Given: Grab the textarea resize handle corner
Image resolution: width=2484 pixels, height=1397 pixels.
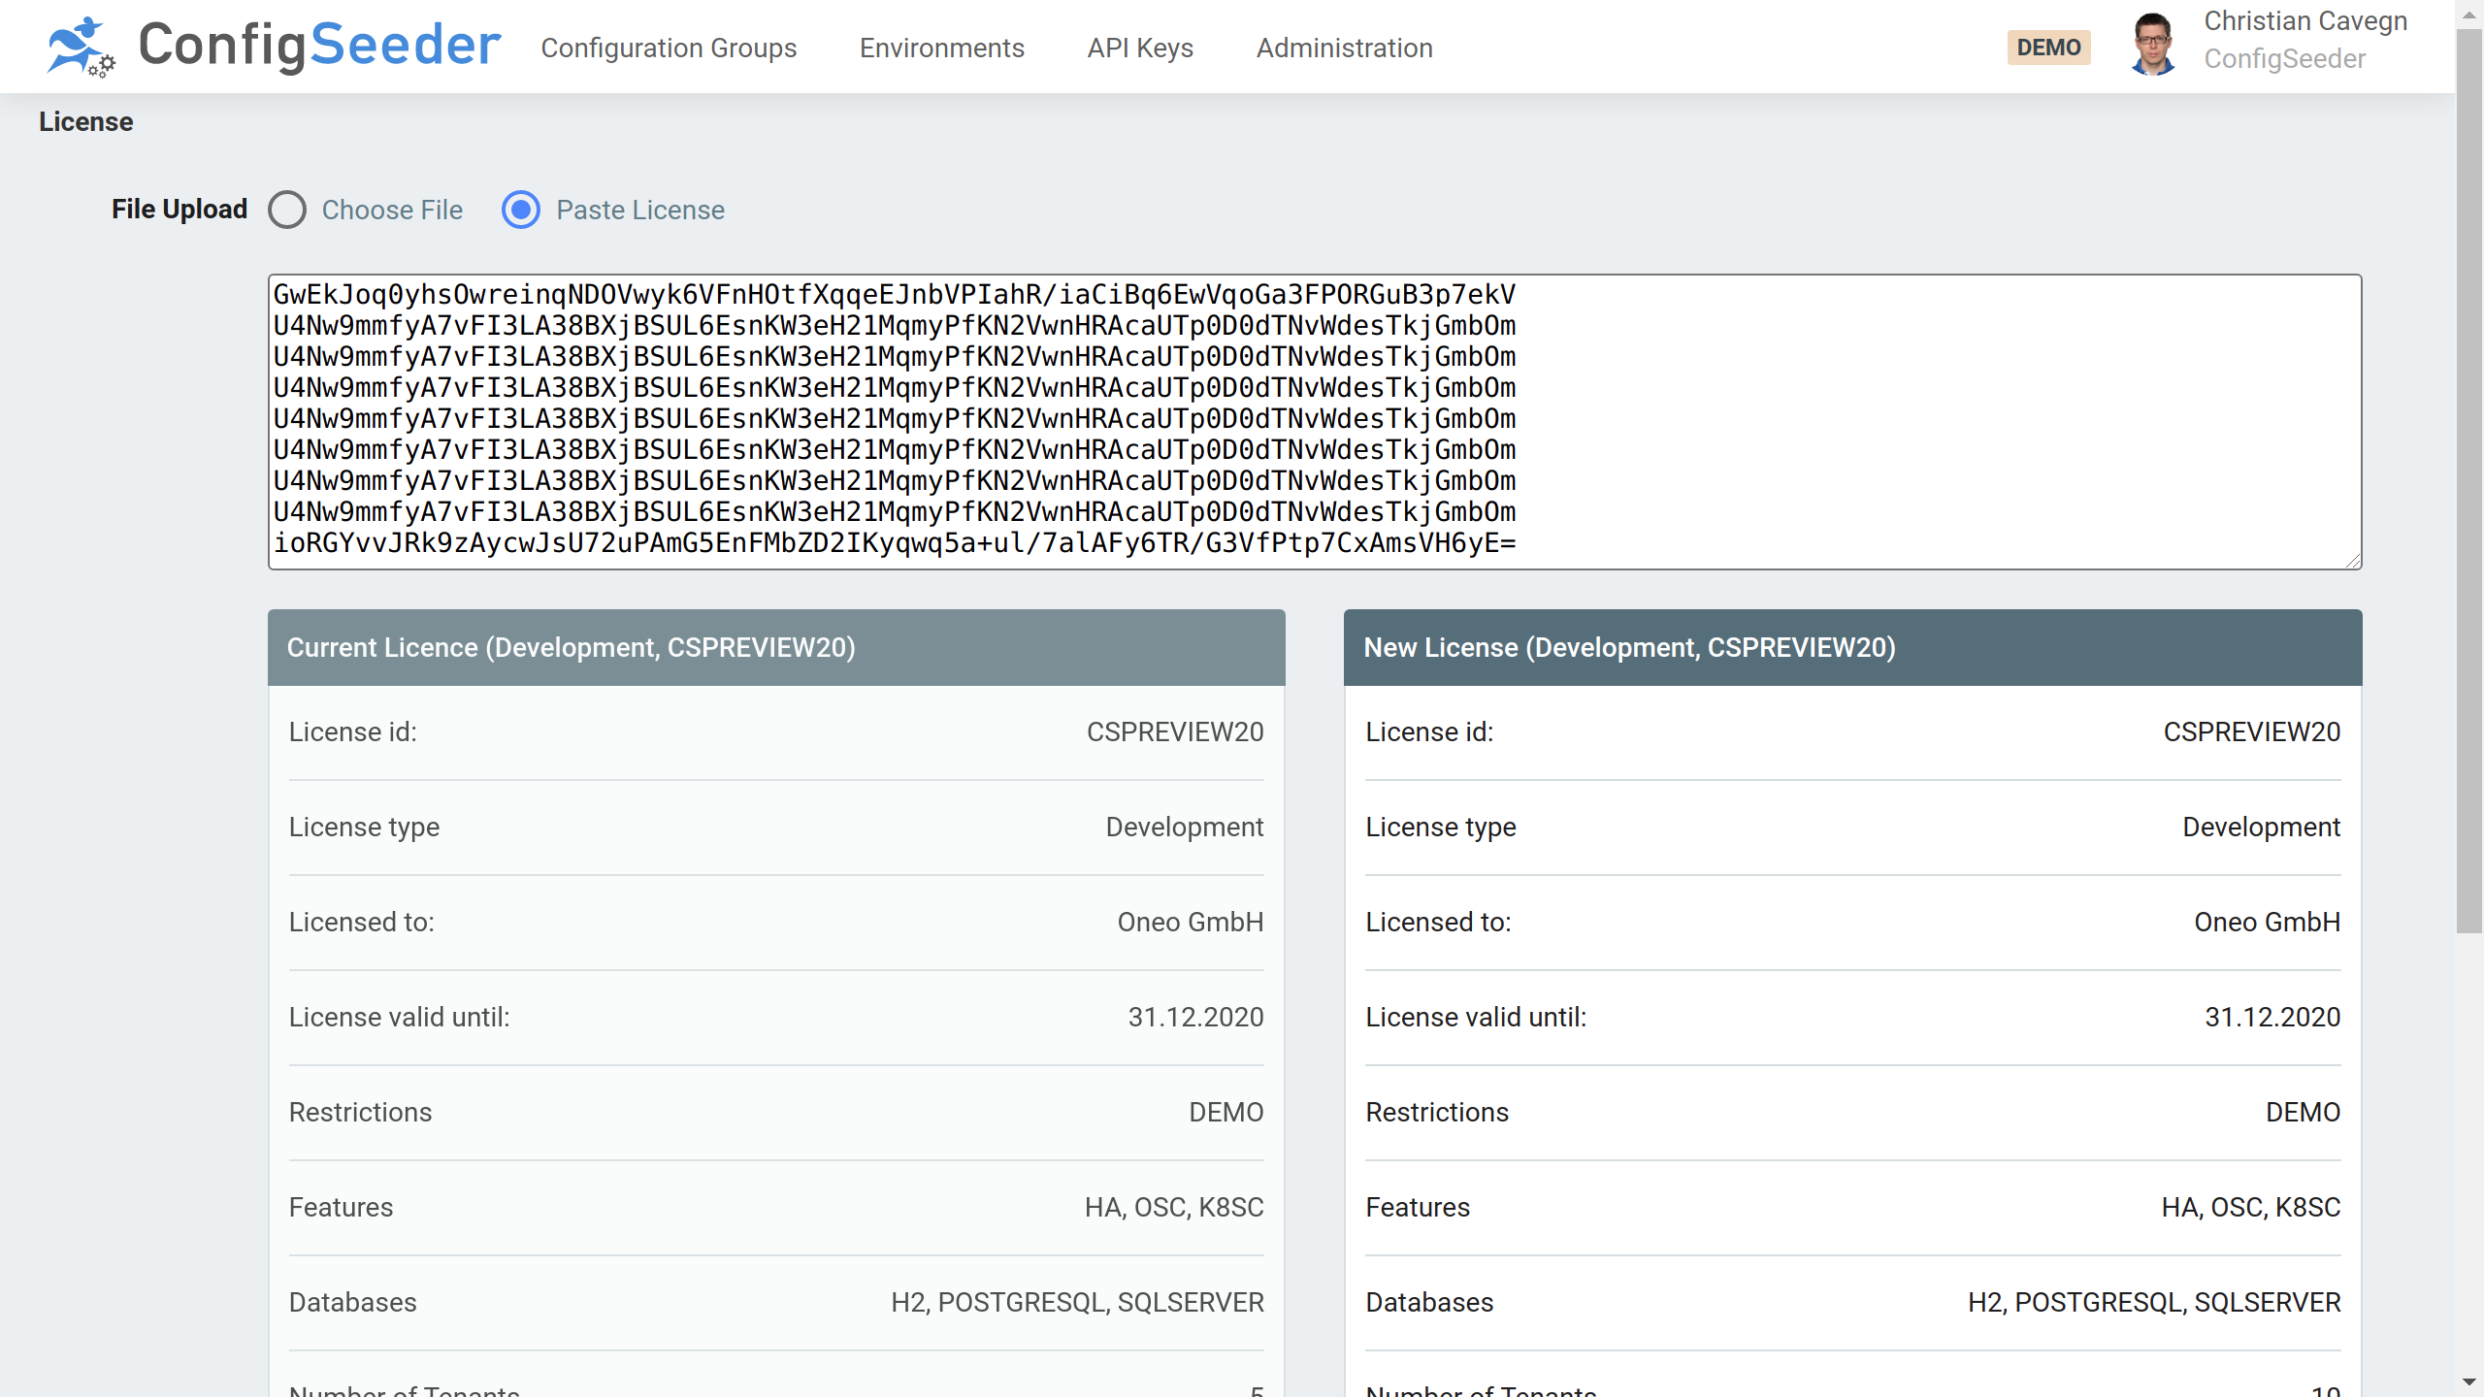Looking at the screenshot, I should (x=2354, y=561).
